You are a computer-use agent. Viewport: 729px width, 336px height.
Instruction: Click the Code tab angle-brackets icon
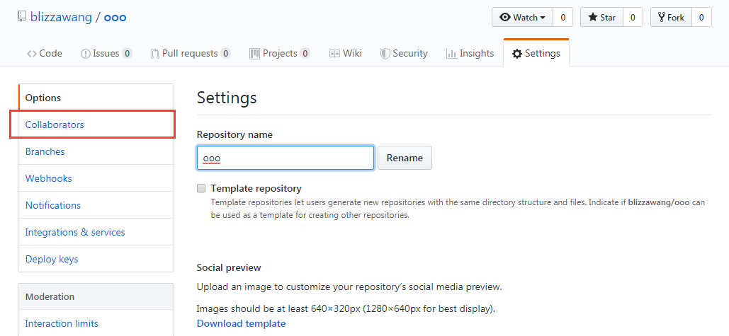pos(31,54)
